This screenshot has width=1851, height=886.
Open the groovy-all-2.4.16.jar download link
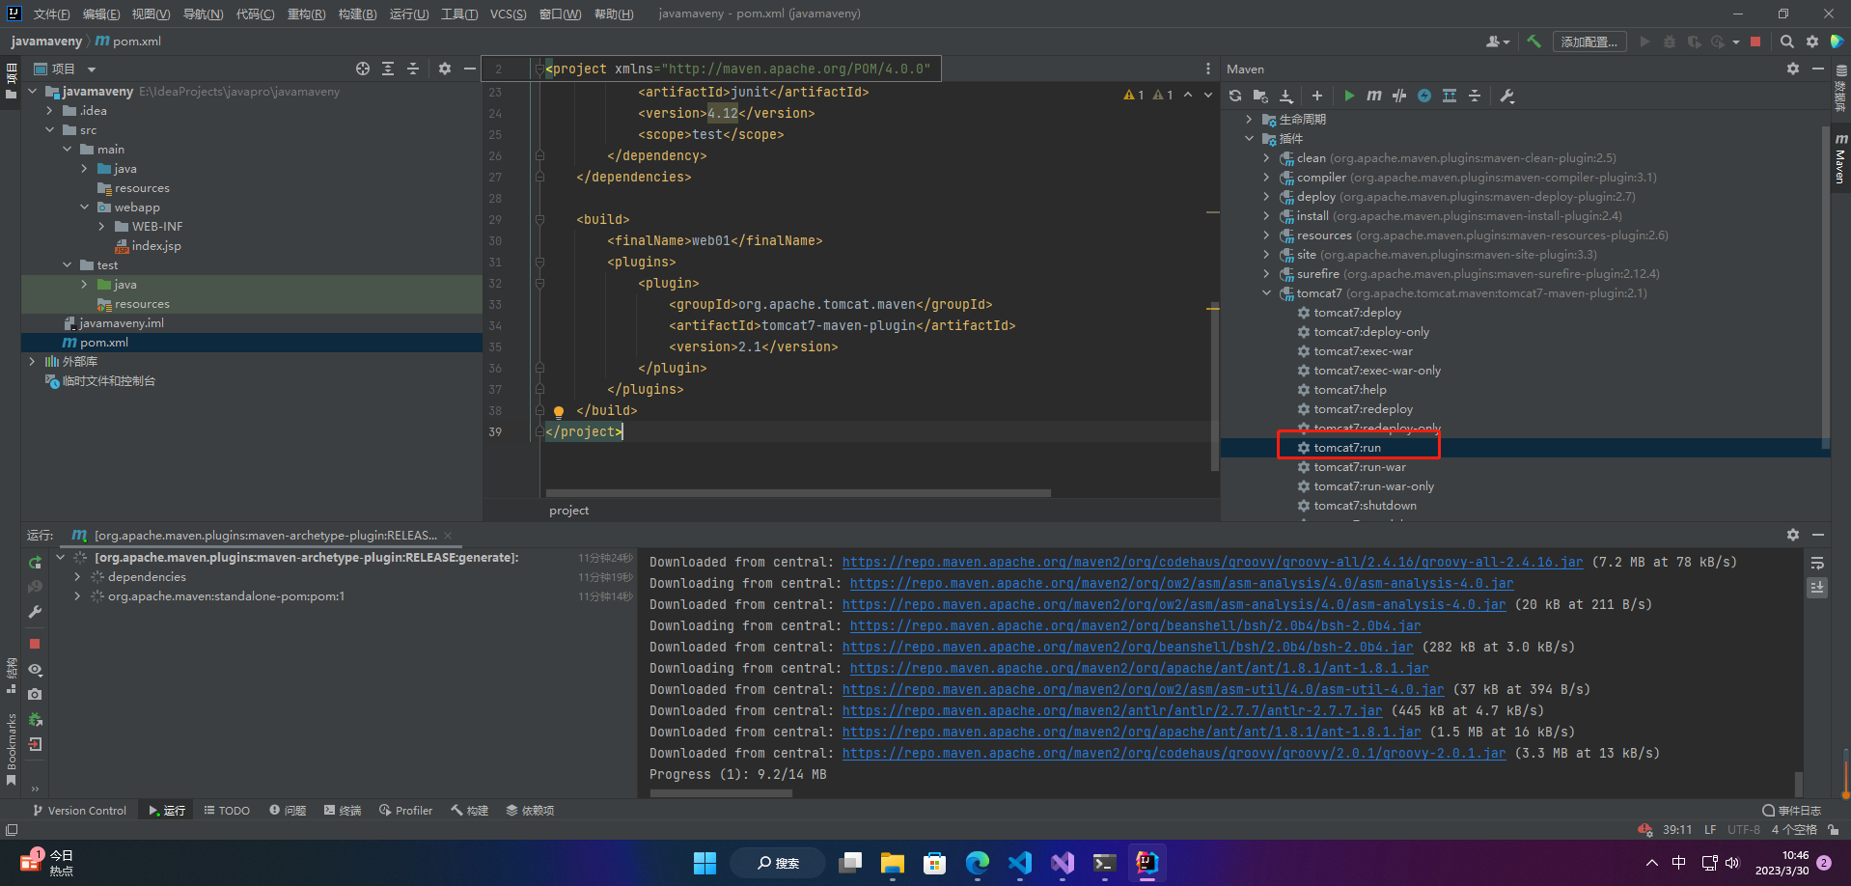tap(1211, 563)
